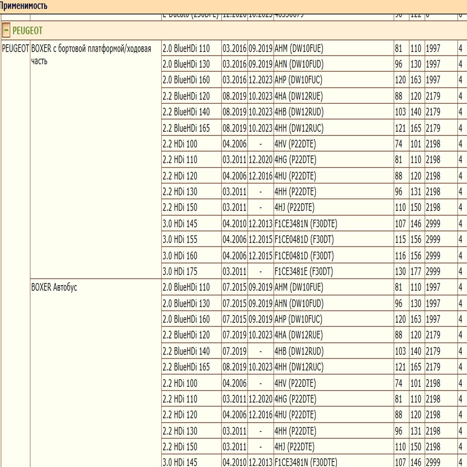Image resolution: width=467 pixels, height=467 pixels.
Task: Click 12.2016 end date in BOXER Автобус group
Action: [260, 415]
